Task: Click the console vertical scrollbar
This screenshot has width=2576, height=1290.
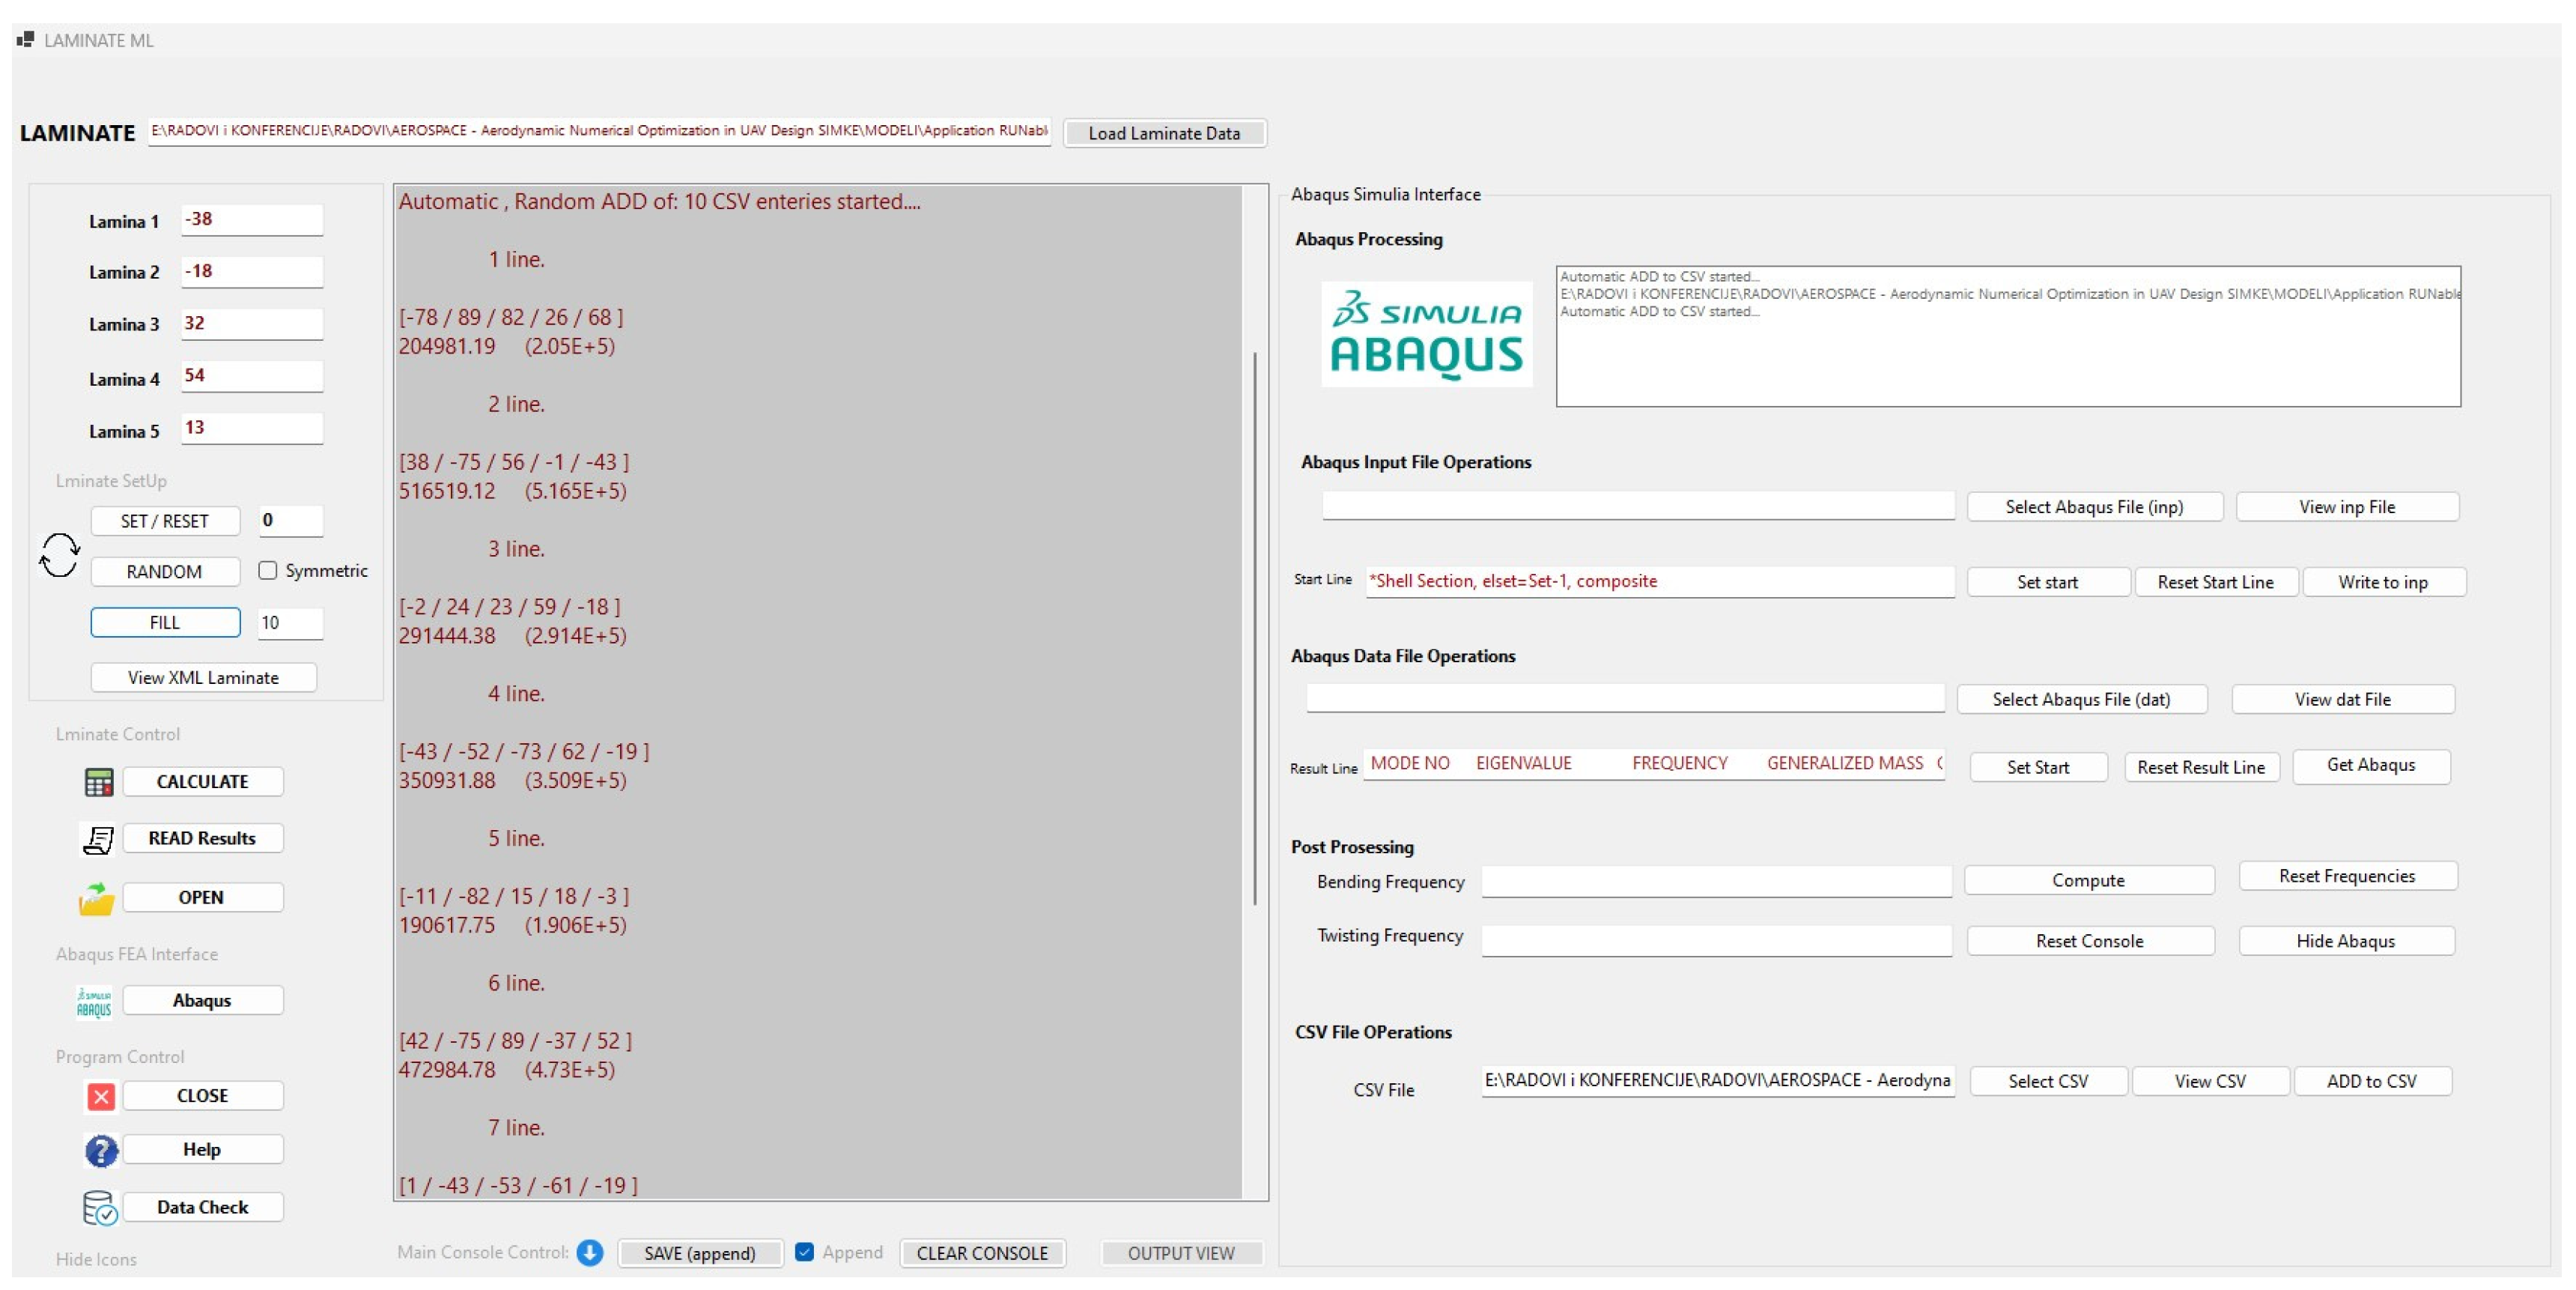Action: coord(1255,629)
